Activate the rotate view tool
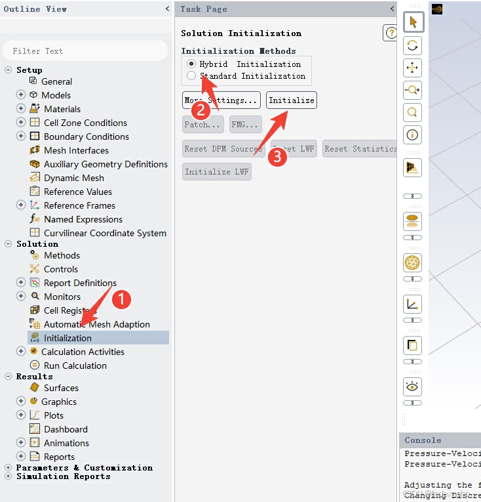 tap(412, 45)
